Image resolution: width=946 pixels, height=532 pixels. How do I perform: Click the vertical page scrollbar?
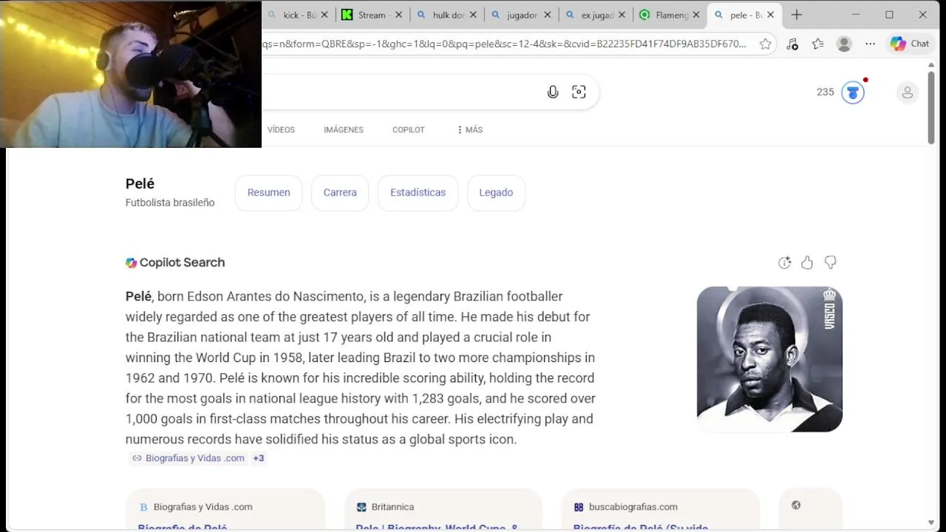click(x=931, y=103)
